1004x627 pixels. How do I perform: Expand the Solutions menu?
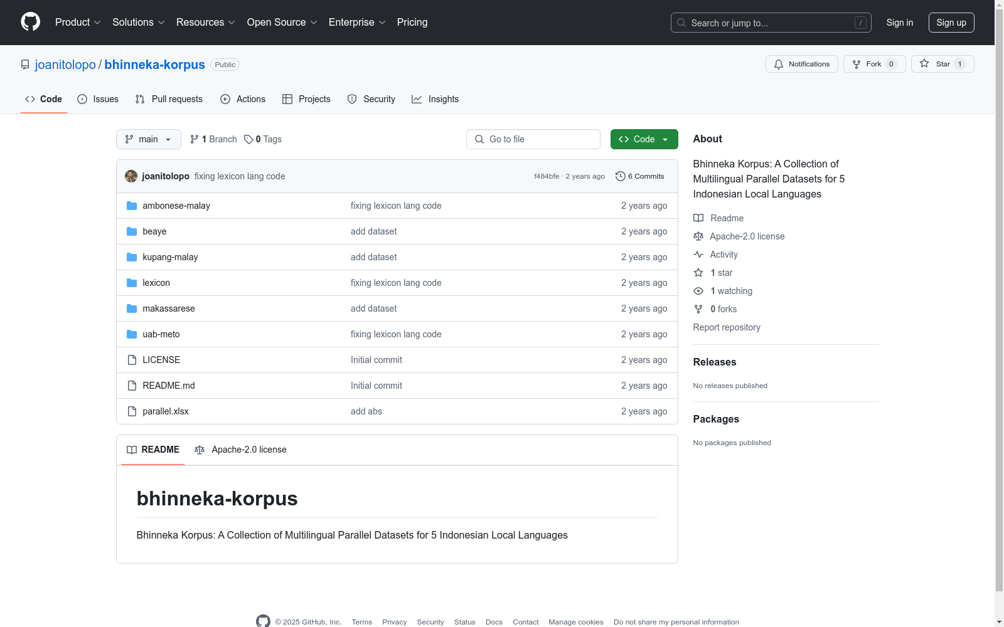point(139,22)
